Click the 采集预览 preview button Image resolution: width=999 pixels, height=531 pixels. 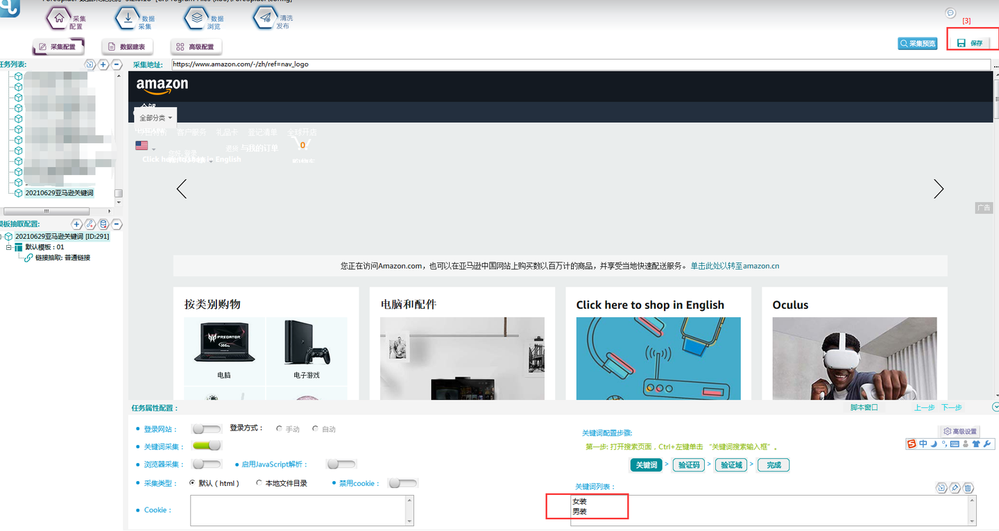[918, 43]
